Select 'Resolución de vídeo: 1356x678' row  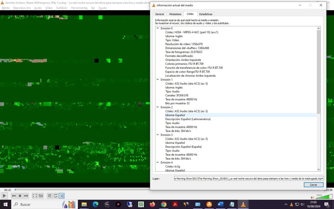[x=184, y=44]
